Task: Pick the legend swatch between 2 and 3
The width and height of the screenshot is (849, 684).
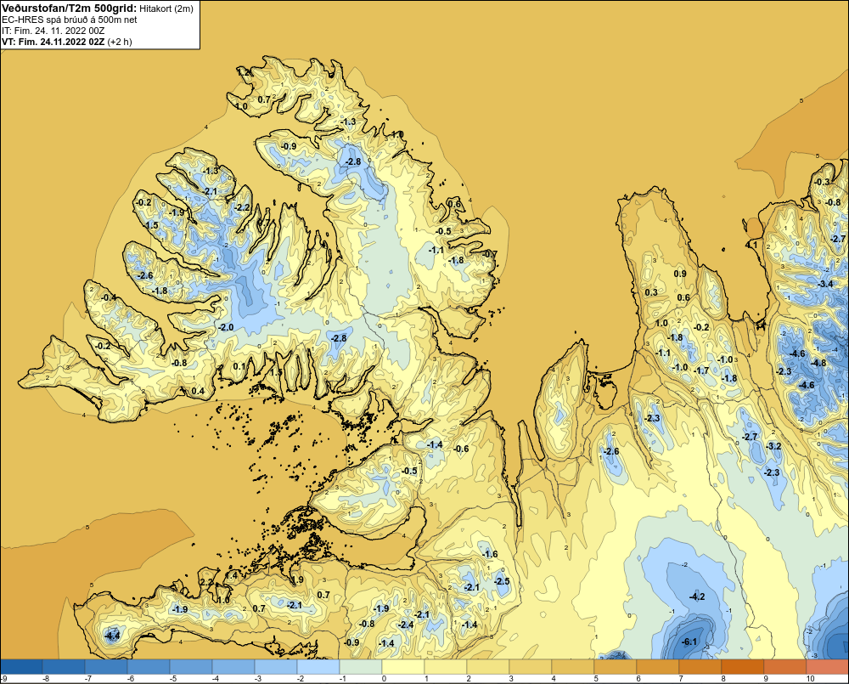Action: pos(488,666)
